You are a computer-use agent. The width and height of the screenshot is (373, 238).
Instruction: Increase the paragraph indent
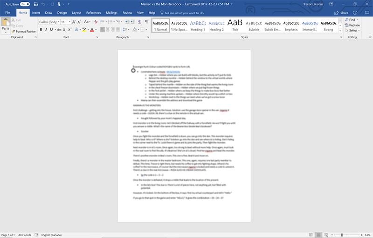tap(132, 22)
